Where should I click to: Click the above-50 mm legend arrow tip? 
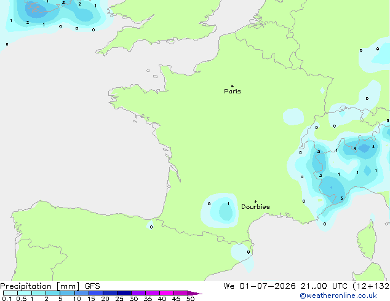pos(195,293)
